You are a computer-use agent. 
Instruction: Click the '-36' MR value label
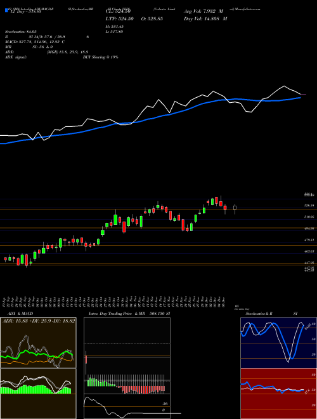coord(165,404)
